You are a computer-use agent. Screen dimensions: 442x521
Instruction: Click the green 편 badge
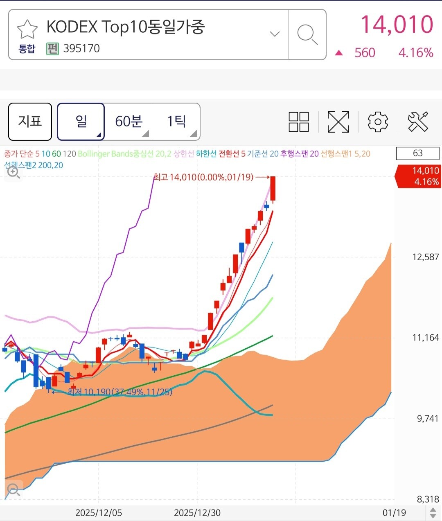tap(52, 49)
